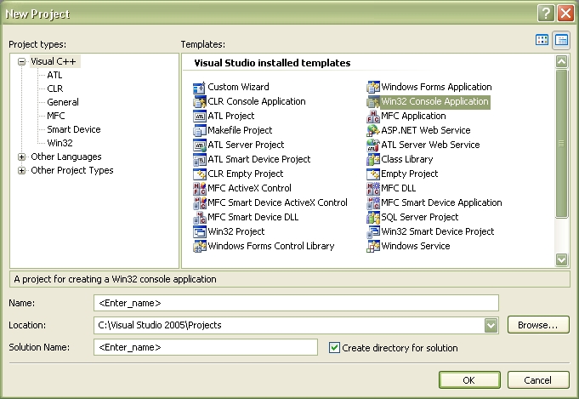Click the ATL Project template icon
Image resolution: width=579 pixels, height=399 pixels.
pyautogui.click(x=200, y=117)
